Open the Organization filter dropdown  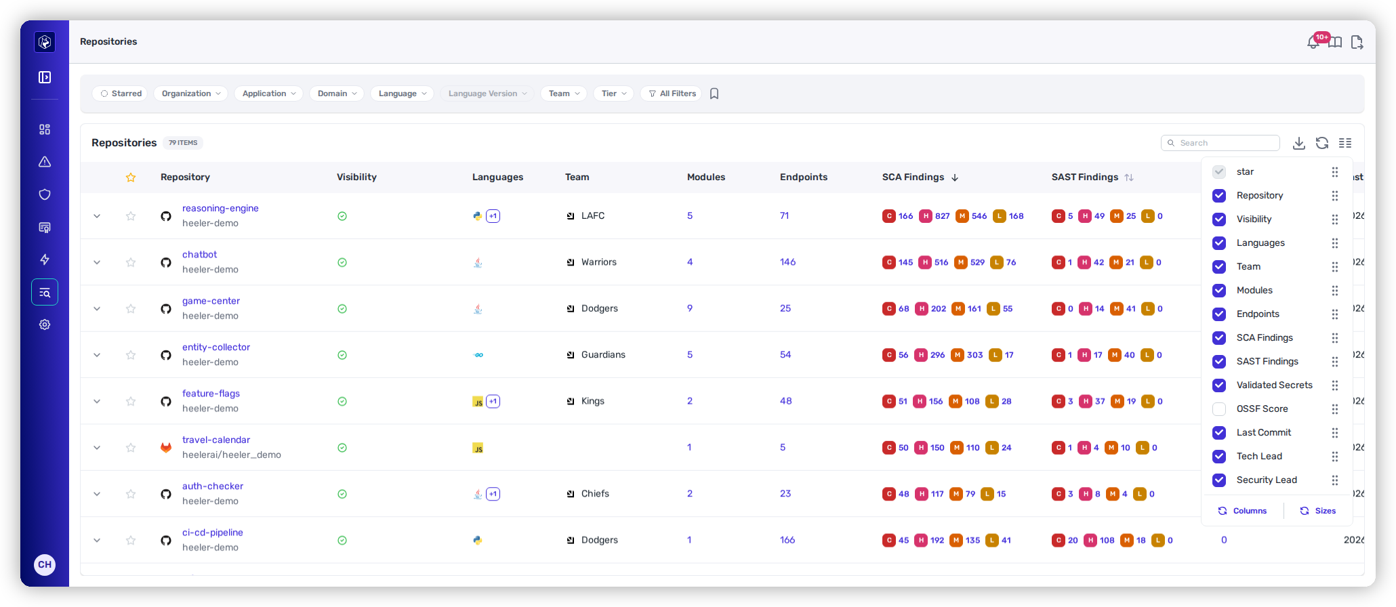point(190,93)
